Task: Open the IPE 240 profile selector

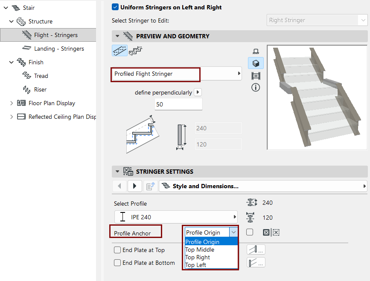Action: 176,217
